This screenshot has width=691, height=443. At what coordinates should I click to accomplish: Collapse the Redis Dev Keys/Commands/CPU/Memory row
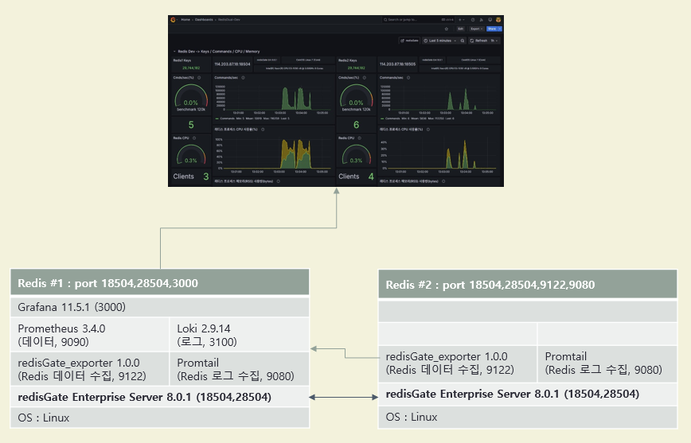(x=174, y=51)
